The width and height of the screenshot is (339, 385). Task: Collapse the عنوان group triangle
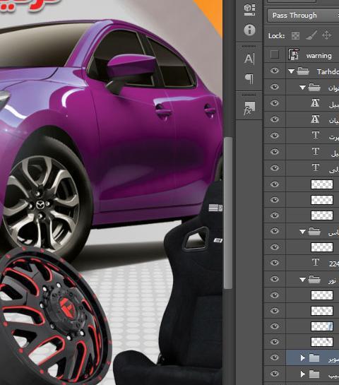coord(303,88)
